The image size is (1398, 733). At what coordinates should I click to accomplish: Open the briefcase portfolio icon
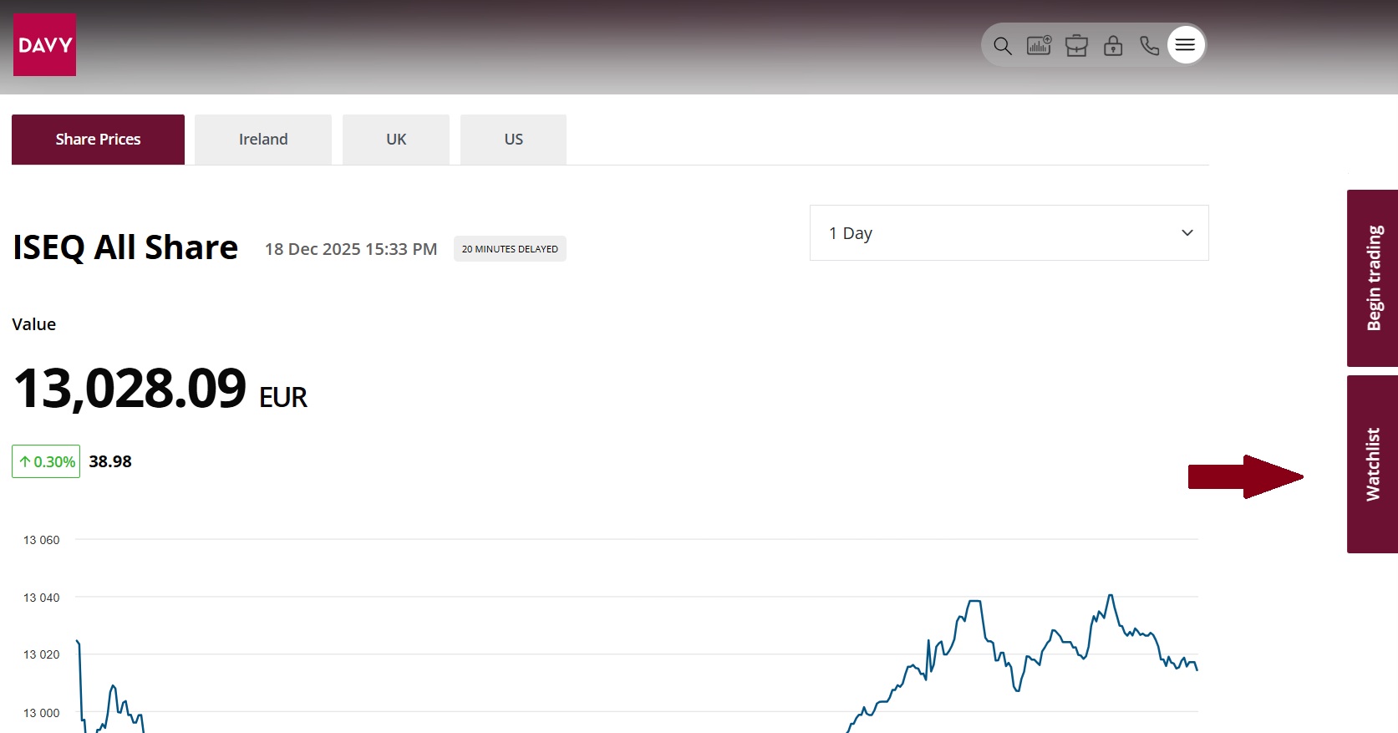pyautogui.click(x=1076, y=45)
